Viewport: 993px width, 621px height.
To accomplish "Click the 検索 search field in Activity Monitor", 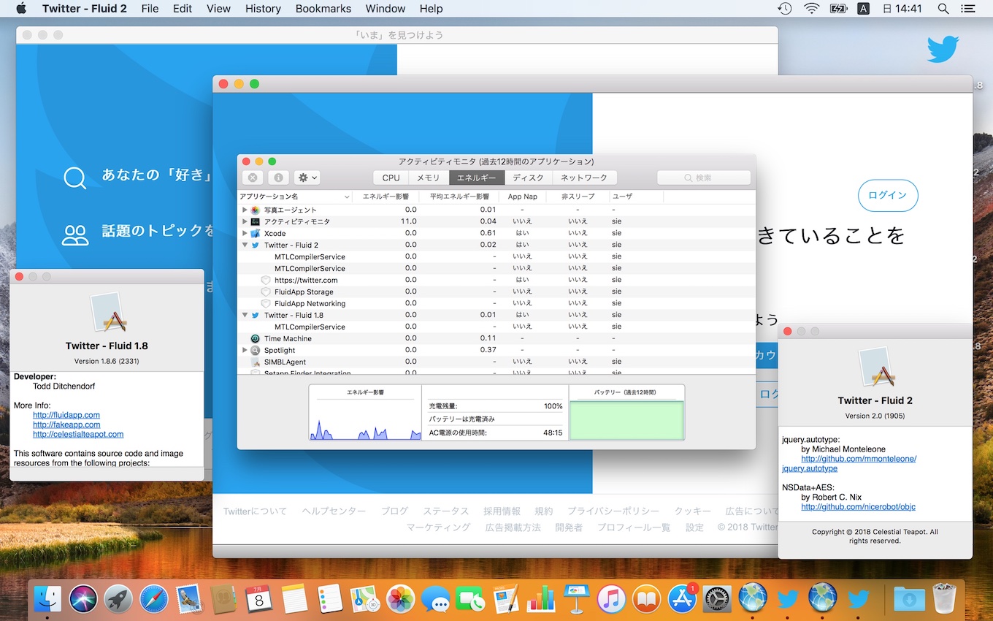I will (x=703, y=177).
